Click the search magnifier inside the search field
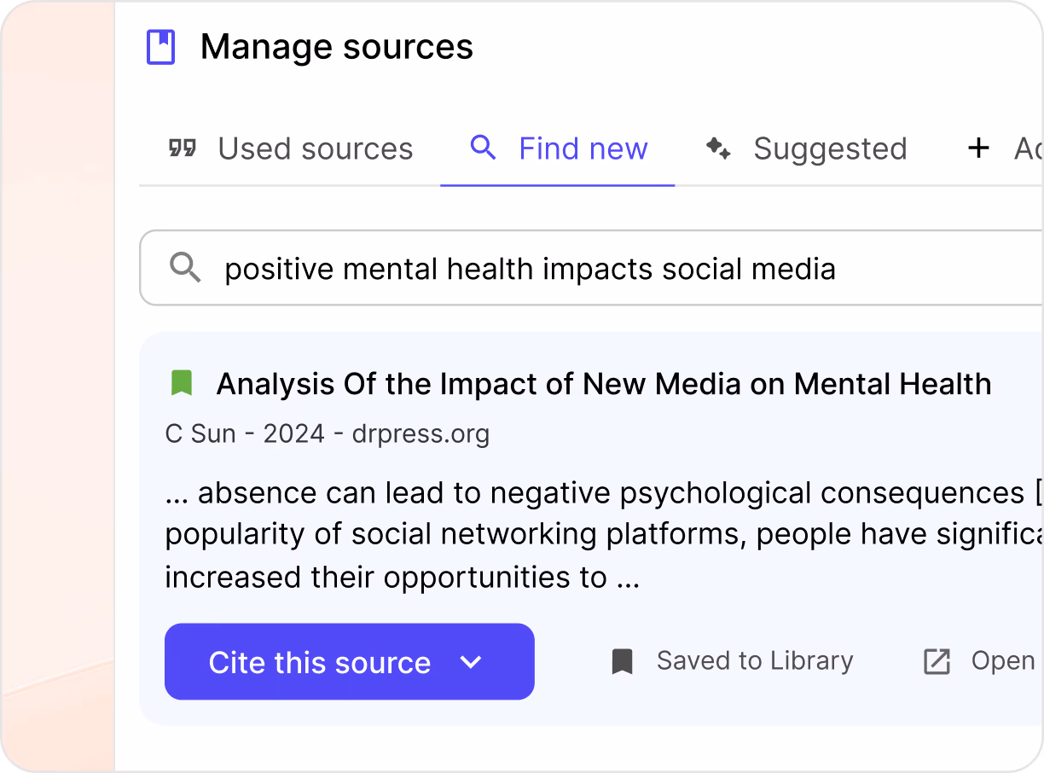This screenshot has width=1044, height=773. (x=185, y=268)
